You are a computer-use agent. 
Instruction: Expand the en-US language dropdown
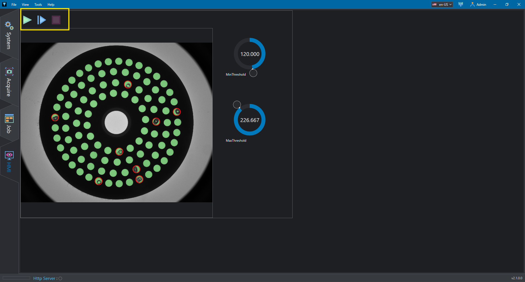(442, 4)
